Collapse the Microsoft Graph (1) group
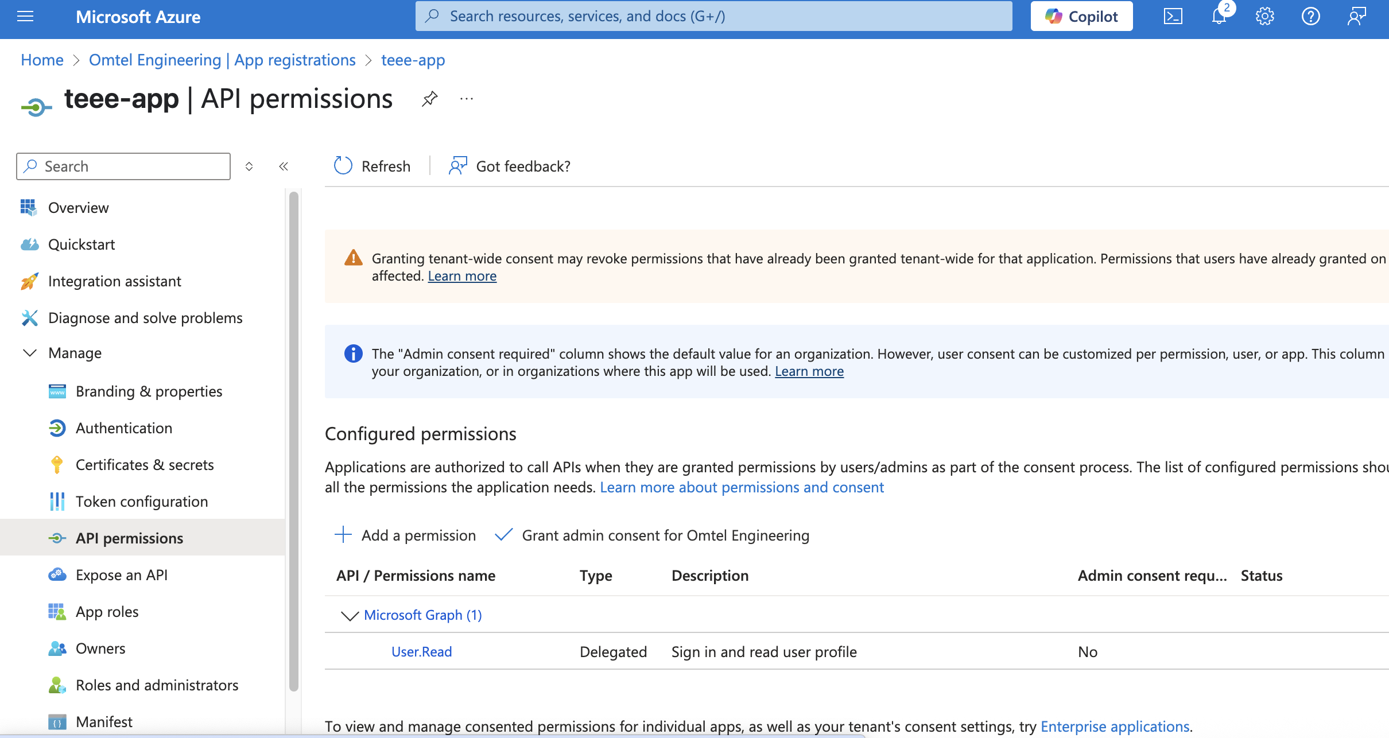The height and width of the screenshot is (738, 1389). 350,615
